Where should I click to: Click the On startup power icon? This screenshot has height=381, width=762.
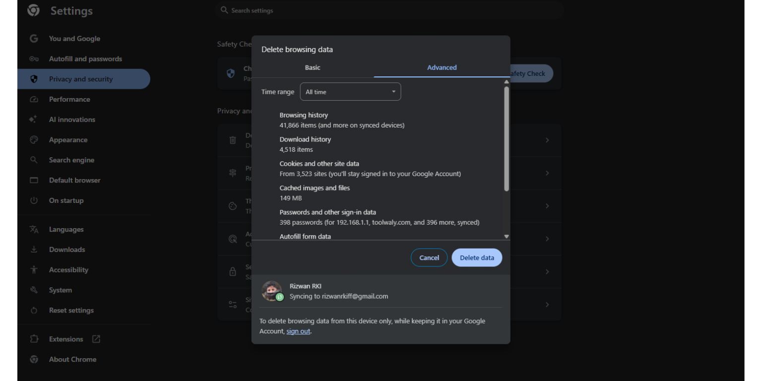34,200
